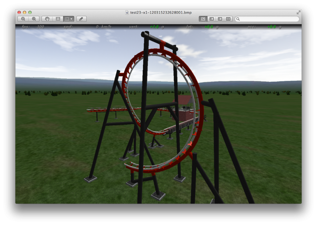The height and width of the screenshot is (225, 317).
Task: Click the Zoom In magnifier button
Action: [34, 19]
